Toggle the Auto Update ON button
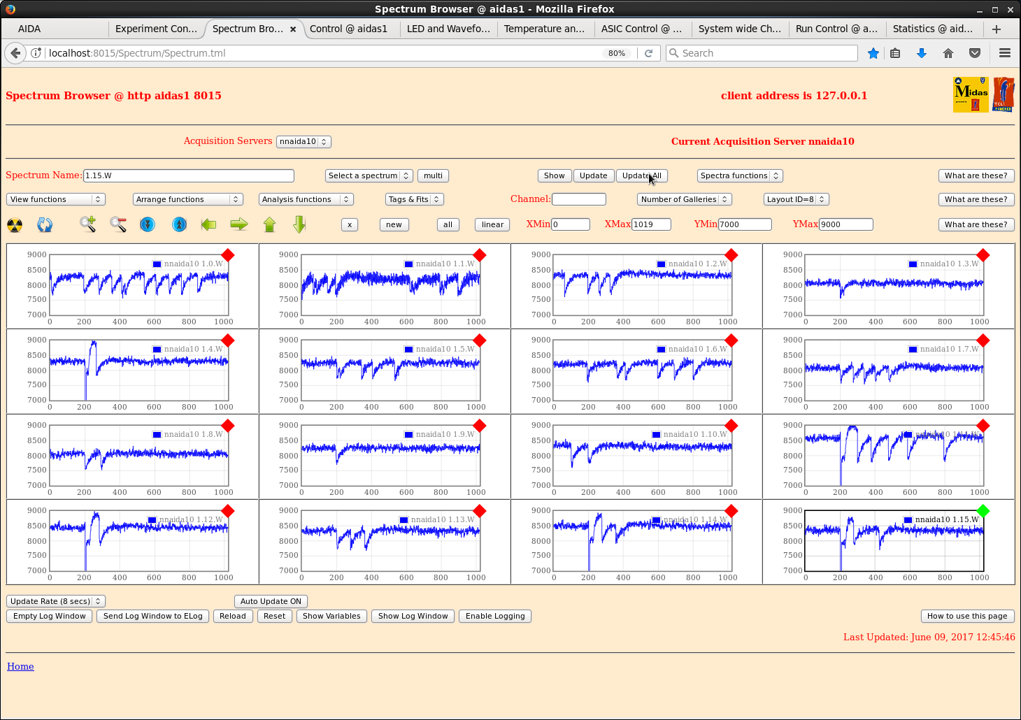The height and width of the screenshot is (720, 1021). (271, 601)
